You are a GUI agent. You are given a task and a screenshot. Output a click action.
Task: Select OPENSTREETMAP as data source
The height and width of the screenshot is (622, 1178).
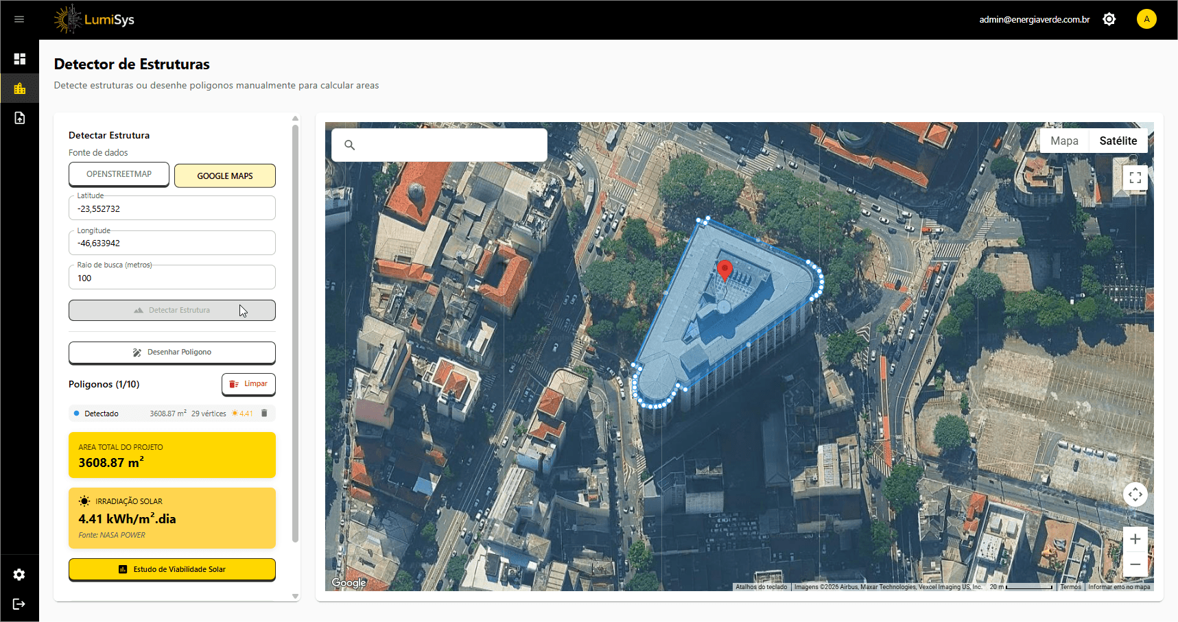(x=119, y=174)
